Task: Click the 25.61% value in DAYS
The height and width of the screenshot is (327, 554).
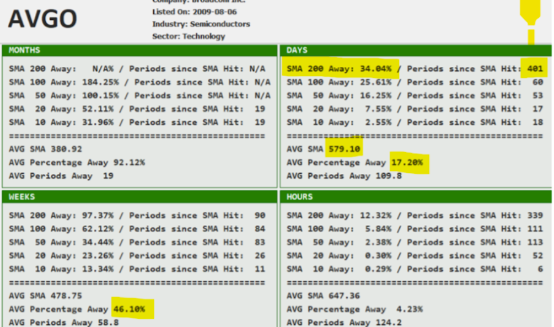Action: [x=375, y=82]
